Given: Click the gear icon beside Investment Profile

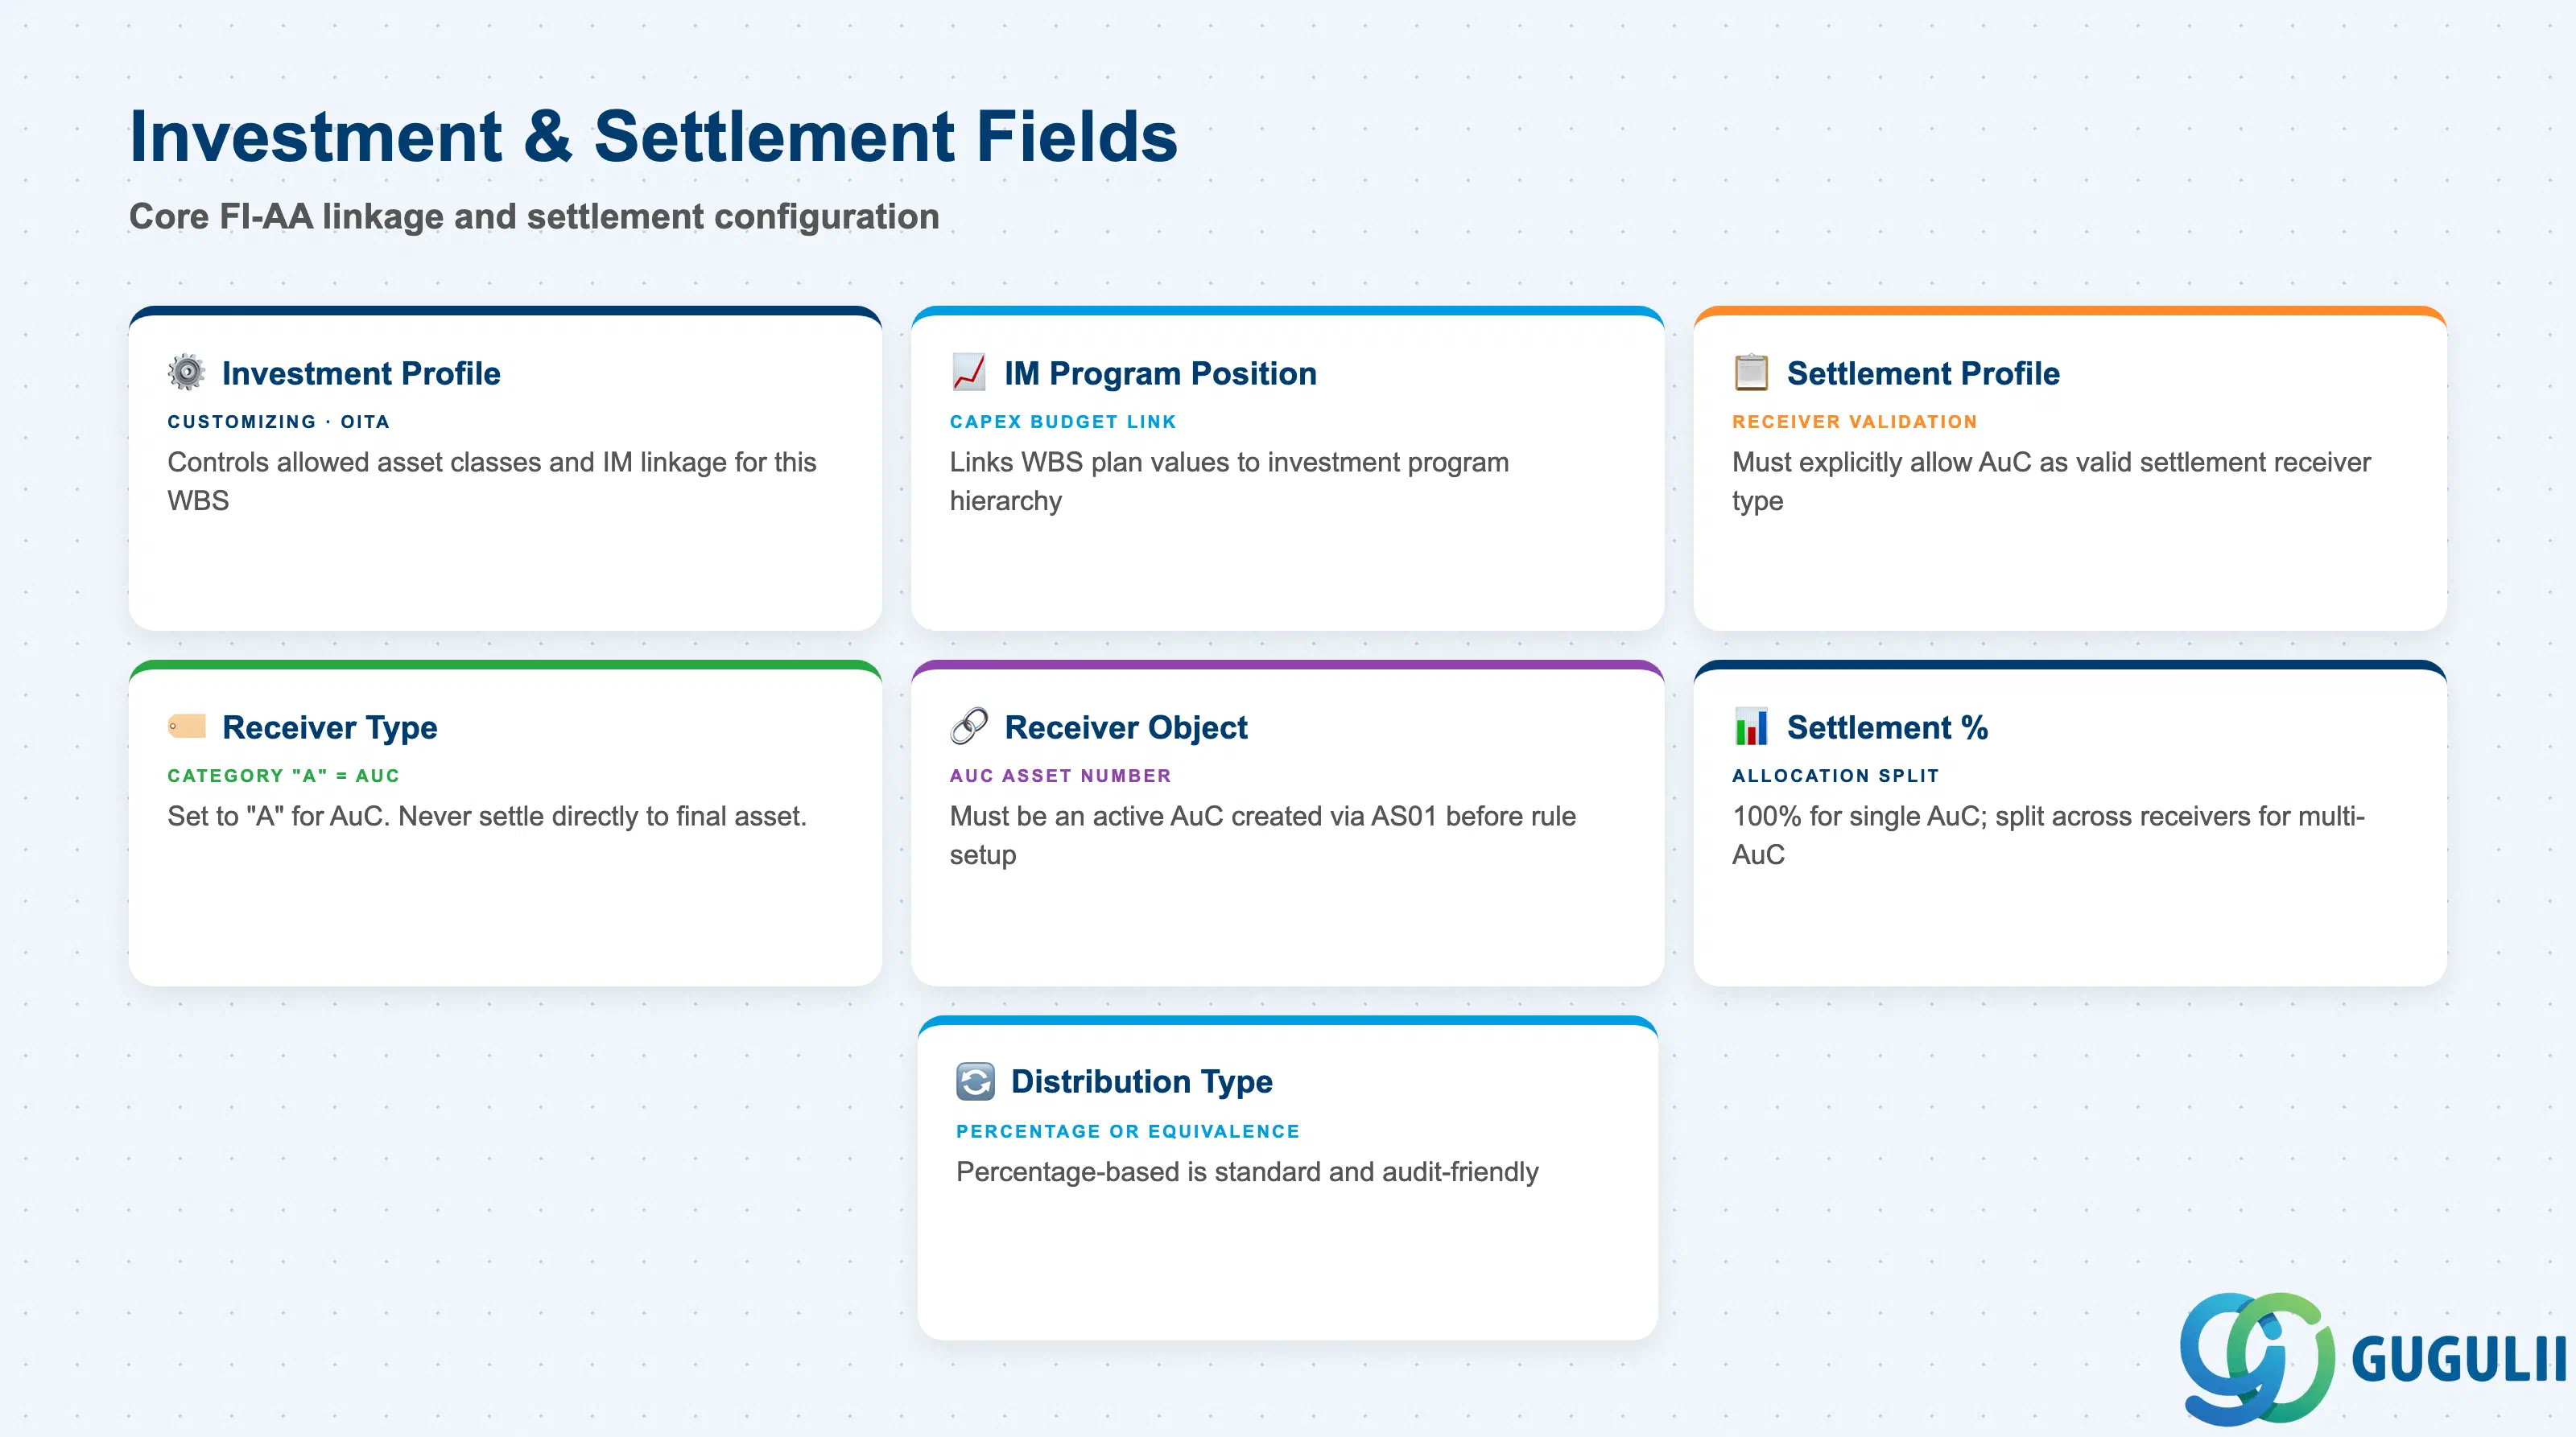Looking at the screenshot, I should [x=186, y=373].
